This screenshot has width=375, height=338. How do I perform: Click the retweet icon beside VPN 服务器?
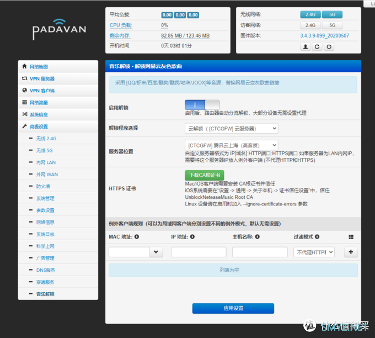coord(24,78)
